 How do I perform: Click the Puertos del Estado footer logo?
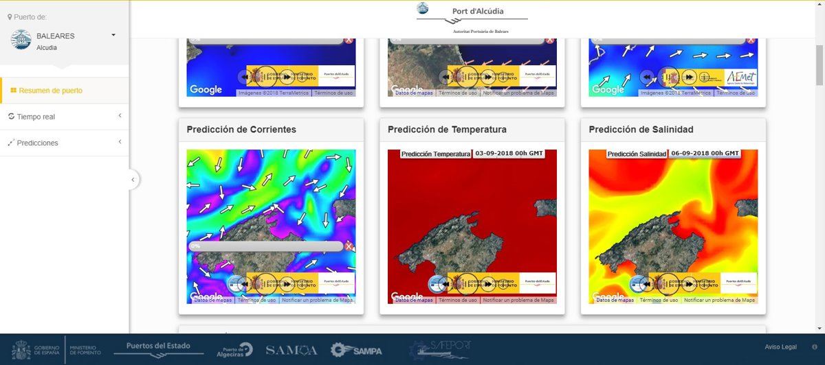tap(159, 349)
